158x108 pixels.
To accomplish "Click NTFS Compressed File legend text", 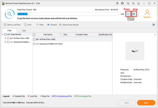I will click(62, 96).
